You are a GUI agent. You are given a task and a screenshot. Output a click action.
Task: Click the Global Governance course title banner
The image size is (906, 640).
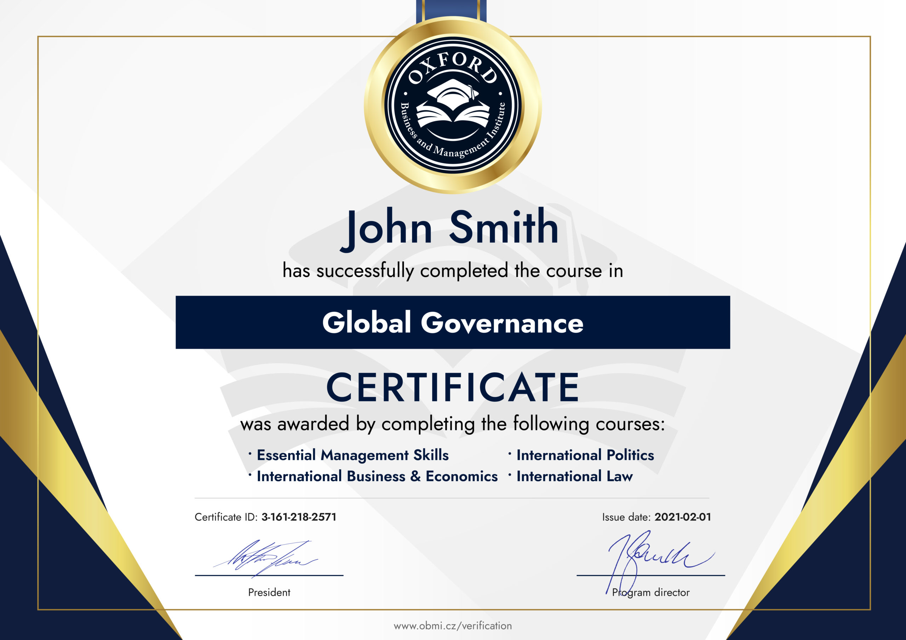point(453,322)
